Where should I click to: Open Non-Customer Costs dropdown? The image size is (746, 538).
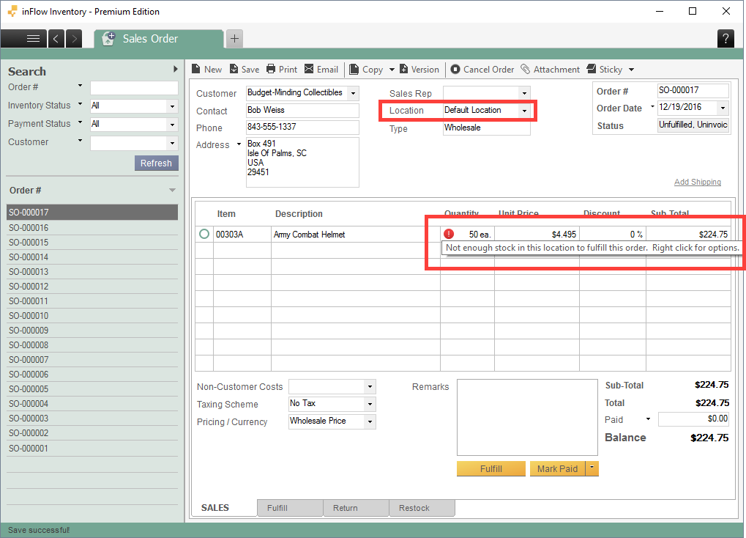click(370, 386)
